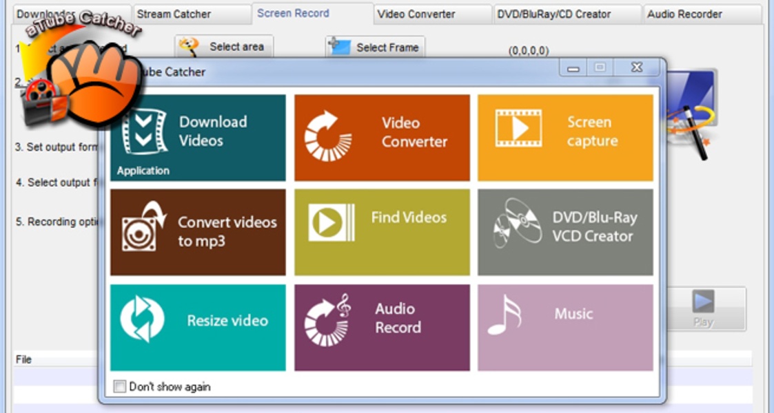
Task: Open the Music tile
Action: pos(565,328)
